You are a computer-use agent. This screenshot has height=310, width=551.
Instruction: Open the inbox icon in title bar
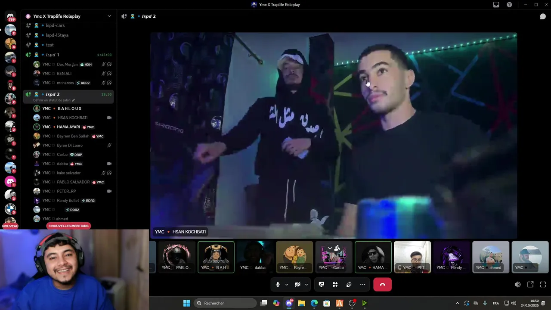[x=496, y=5]
